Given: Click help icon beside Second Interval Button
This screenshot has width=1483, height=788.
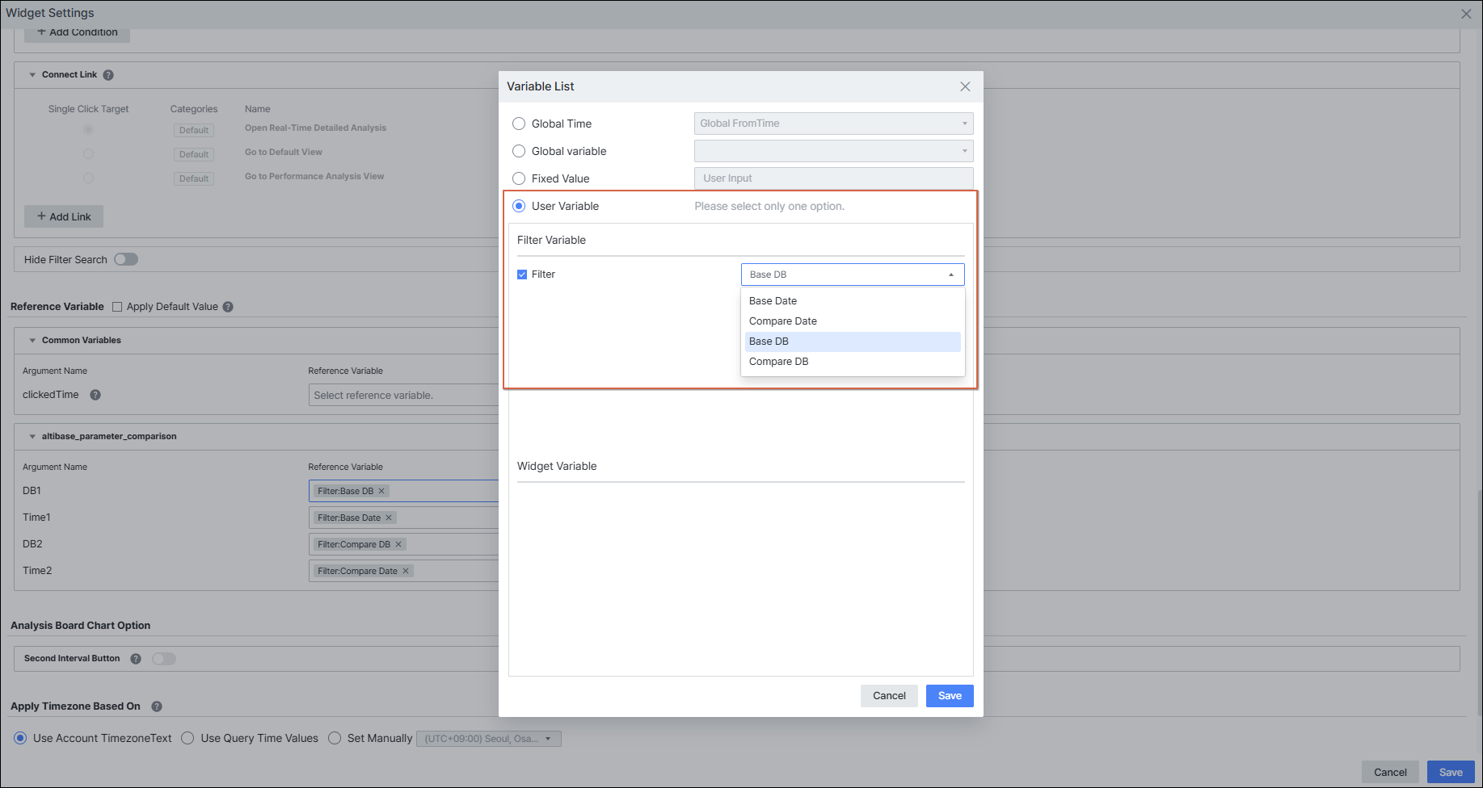Looking at the screenshot, I should 136,659.
